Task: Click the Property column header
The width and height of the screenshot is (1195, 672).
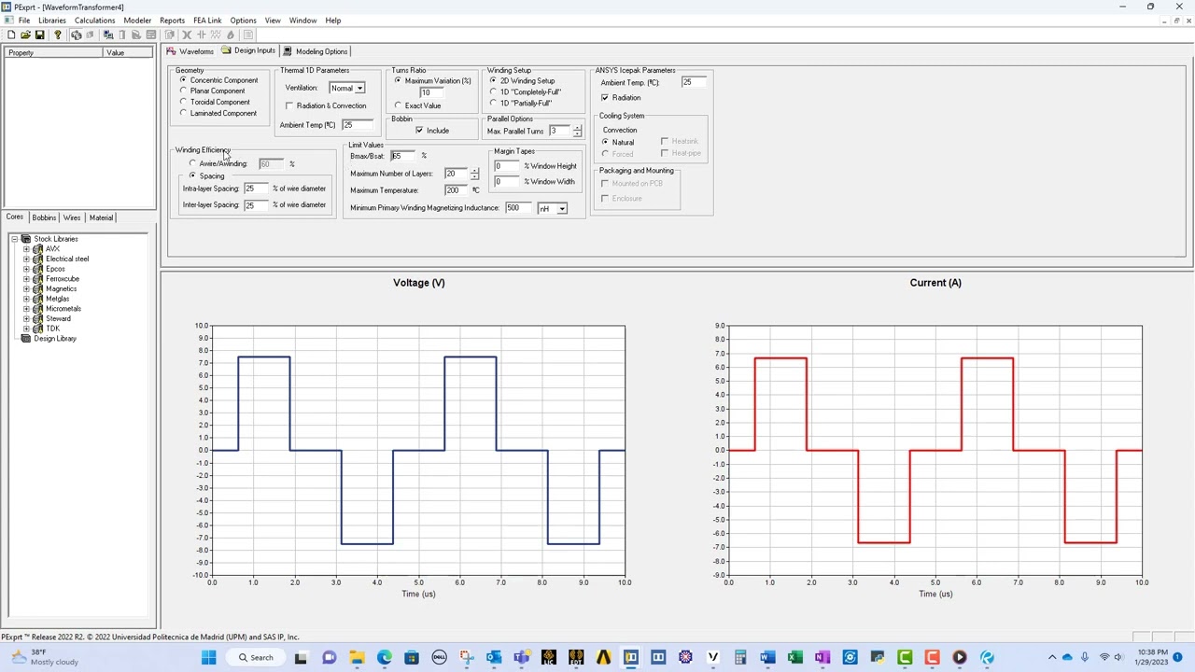Action: [54, 53]
